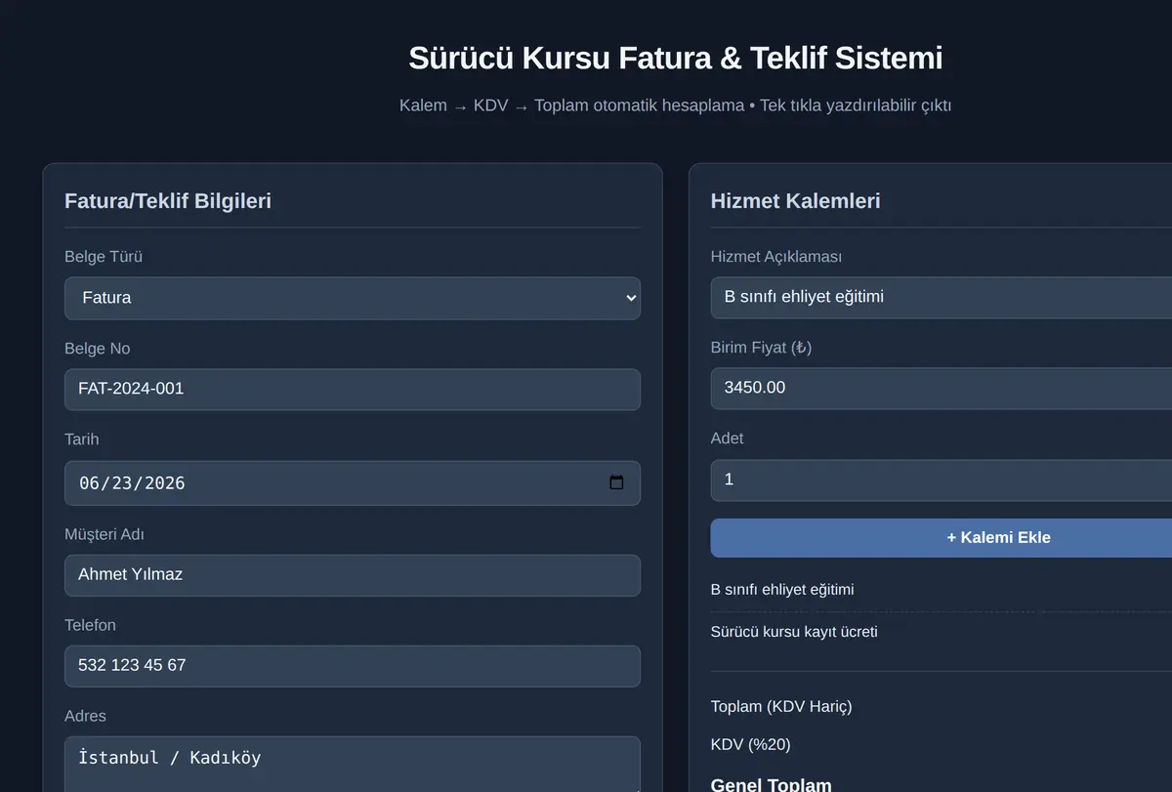
Task: Click the Müşteri Adı label
Action: click(105, 534)
